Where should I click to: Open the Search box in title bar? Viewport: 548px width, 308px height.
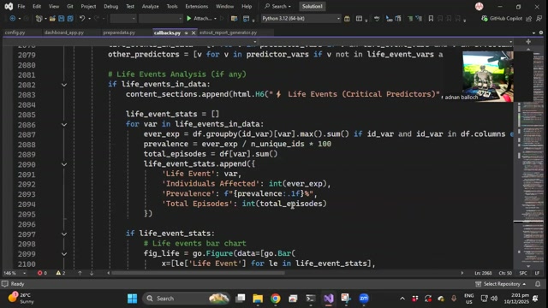277,6
